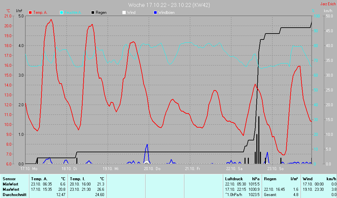Click the Temp. A. maximum value 20.8

pos(62,189)
